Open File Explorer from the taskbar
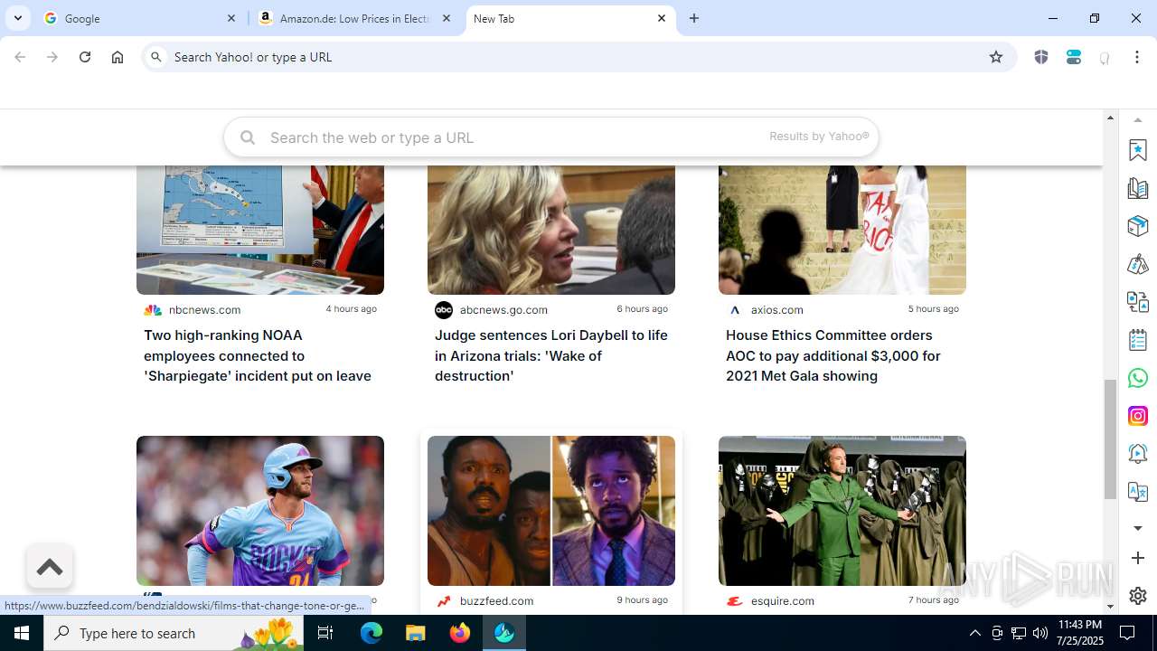Image resolution: width=1157 pixels, height=651 pixels. point(416,633)
